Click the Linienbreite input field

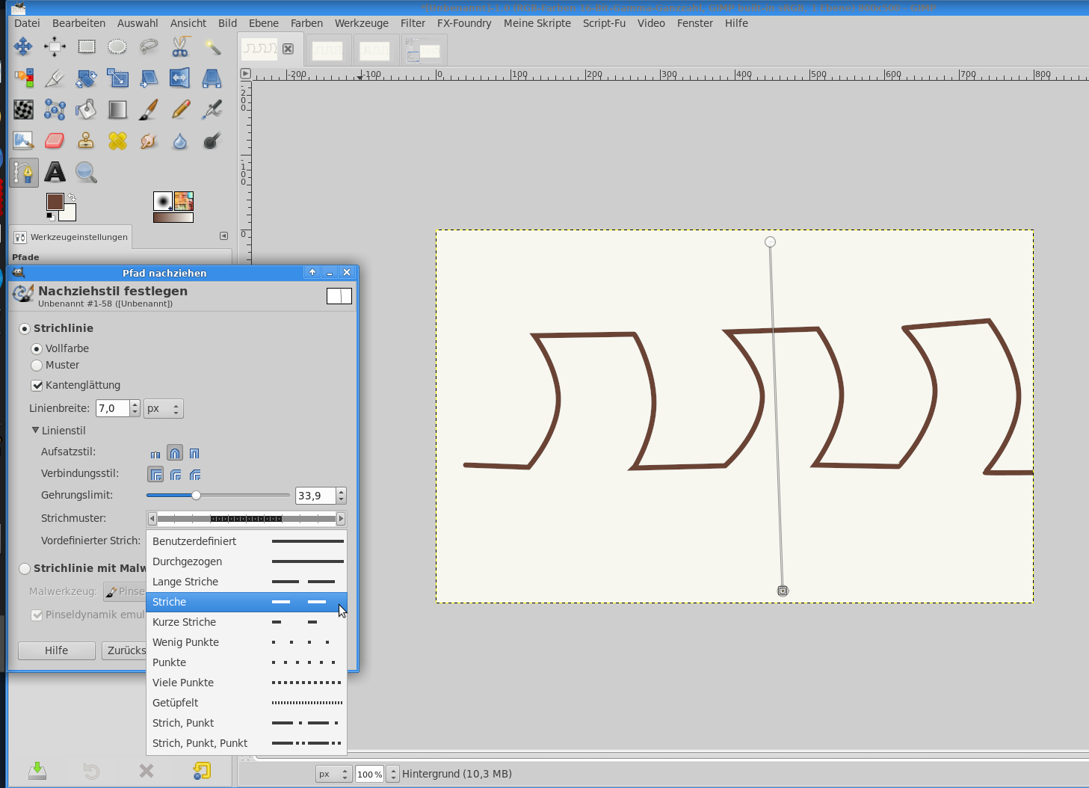coord(112,409)
